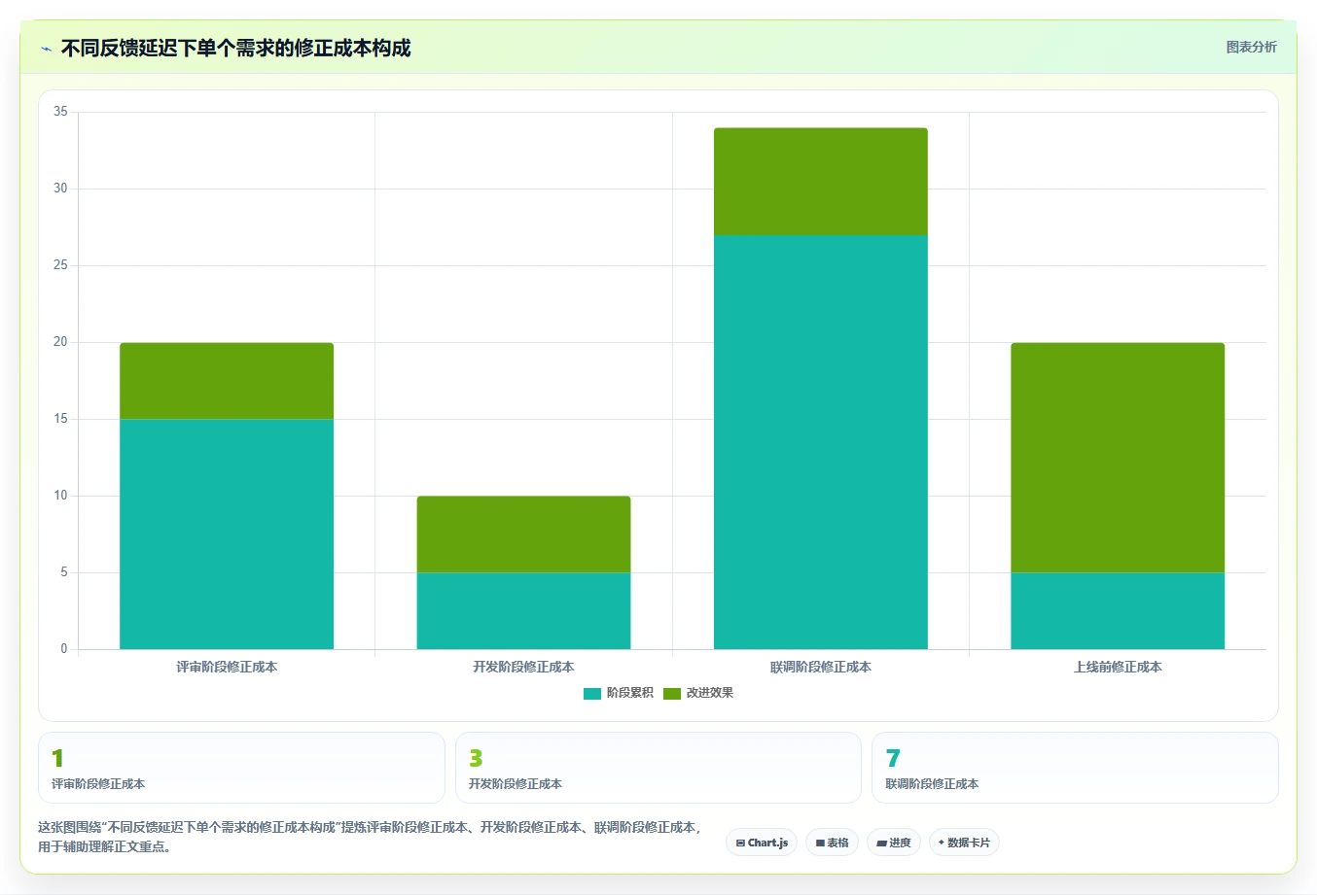Click the 进度 chip icon
The image size is (1317, 895).
(881, 843)
